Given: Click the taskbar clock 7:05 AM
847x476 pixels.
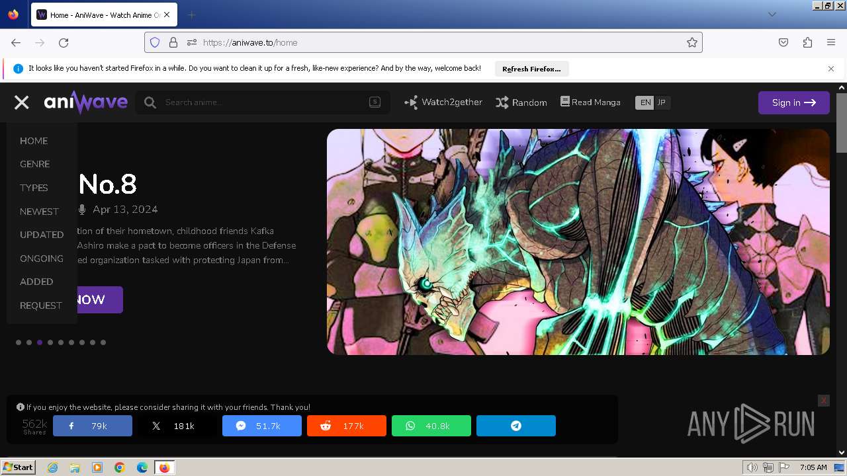Looking at the screenshot, I should click(813, 467).
